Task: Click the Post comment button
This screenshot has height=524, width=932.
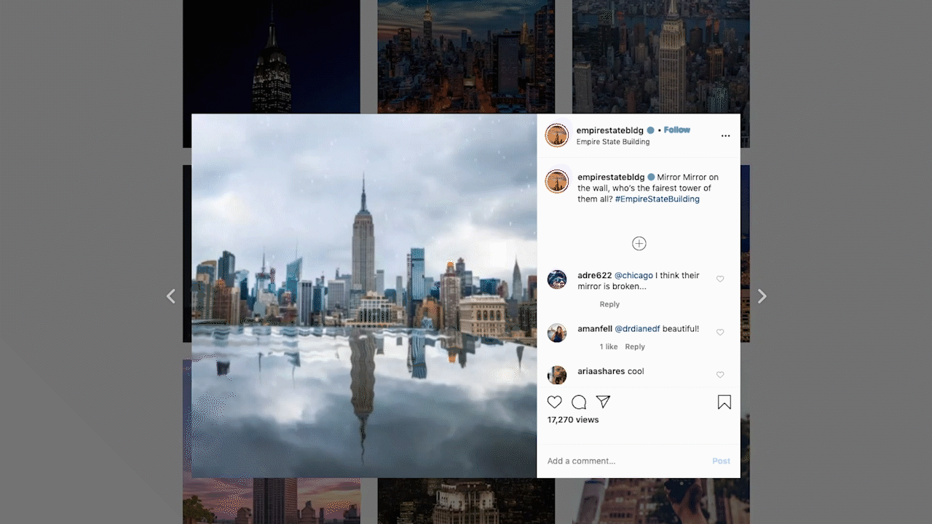Action: point(721,461)
